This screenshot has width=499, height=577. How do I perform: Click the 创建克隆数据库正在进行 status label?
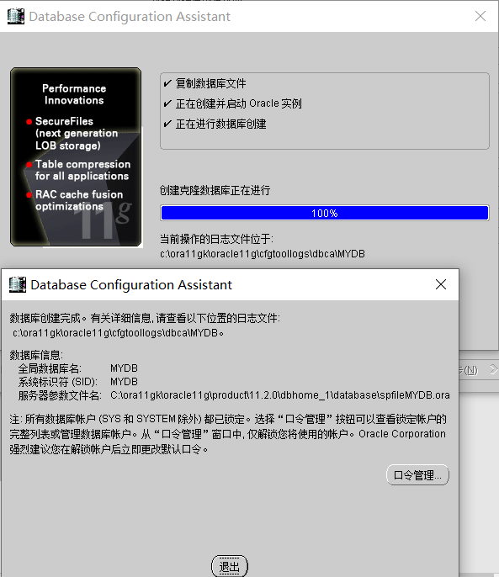click(215, 191)
